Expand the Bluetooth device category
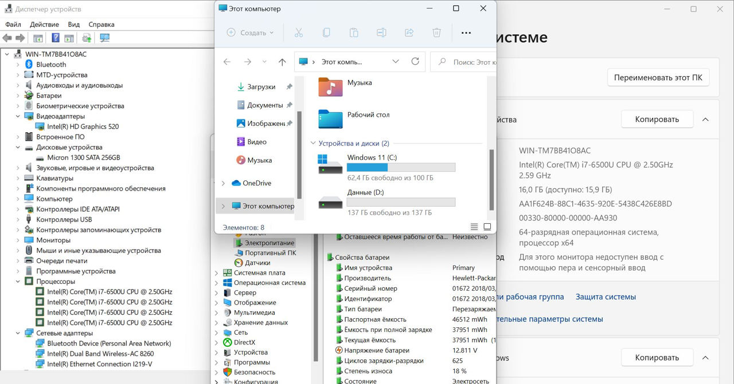The width and height of the screenshot is (734, 384). tap(18, 65)
